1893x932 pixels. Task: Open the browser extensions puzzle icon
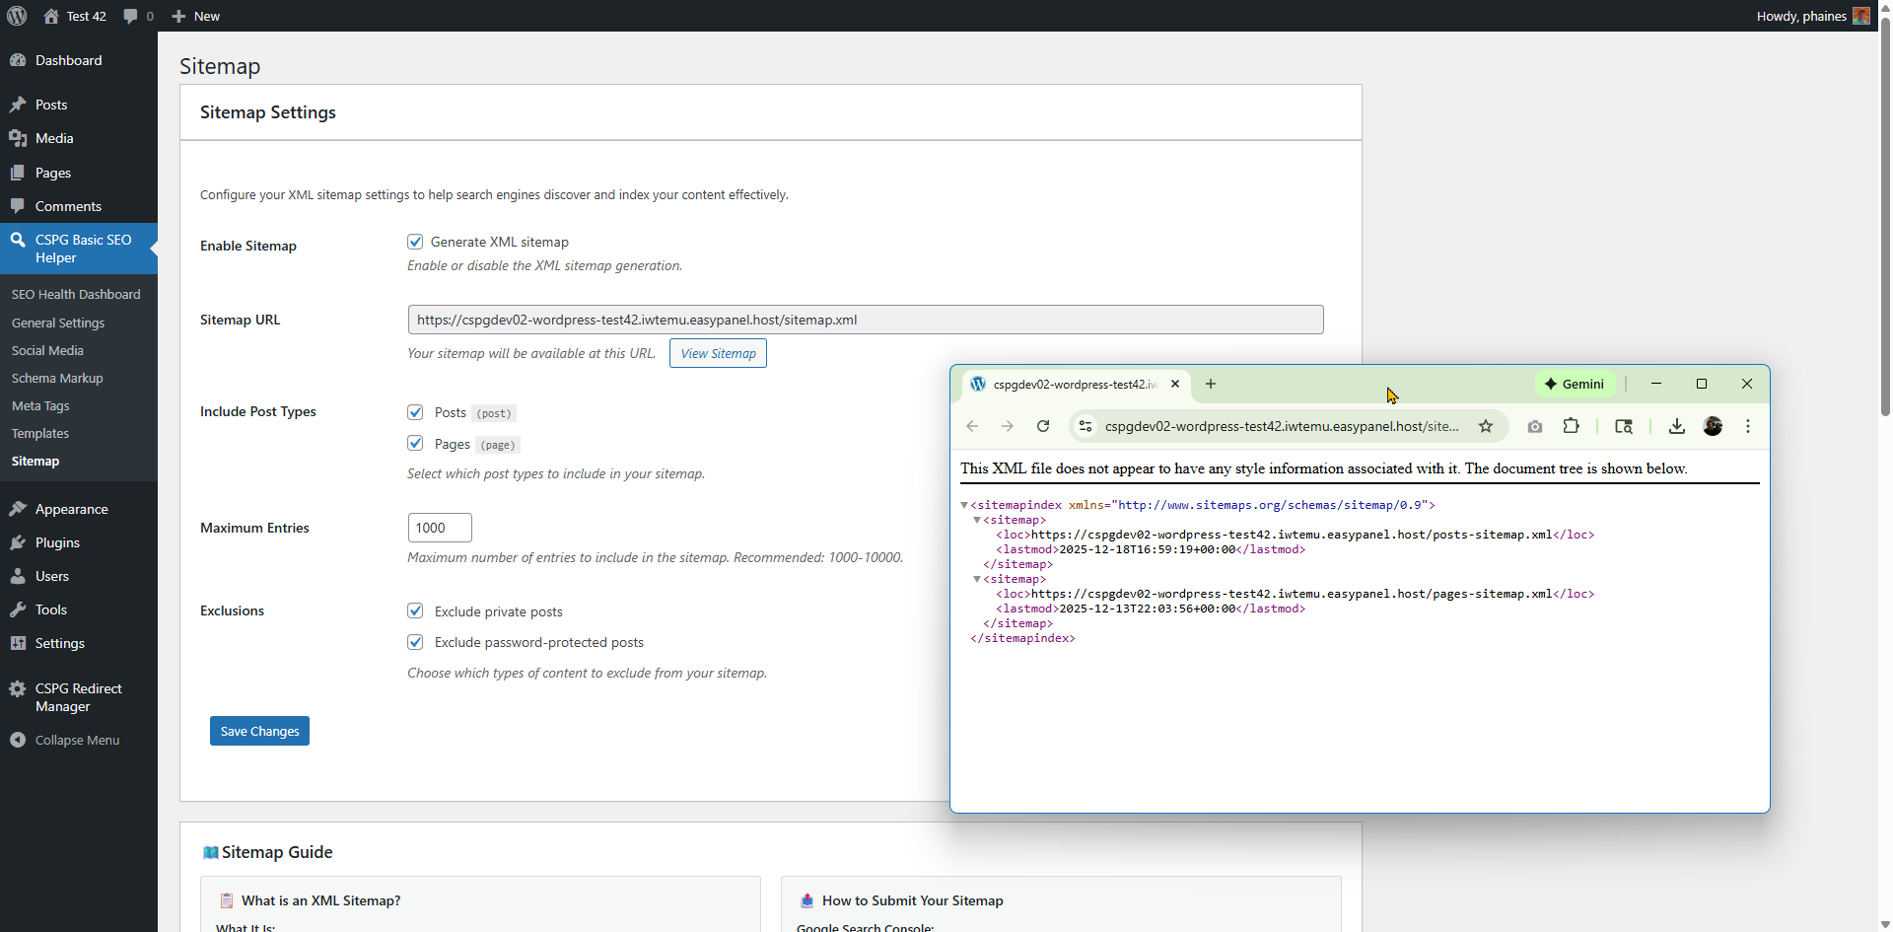pyautogui.click(x=1572, y=426)
